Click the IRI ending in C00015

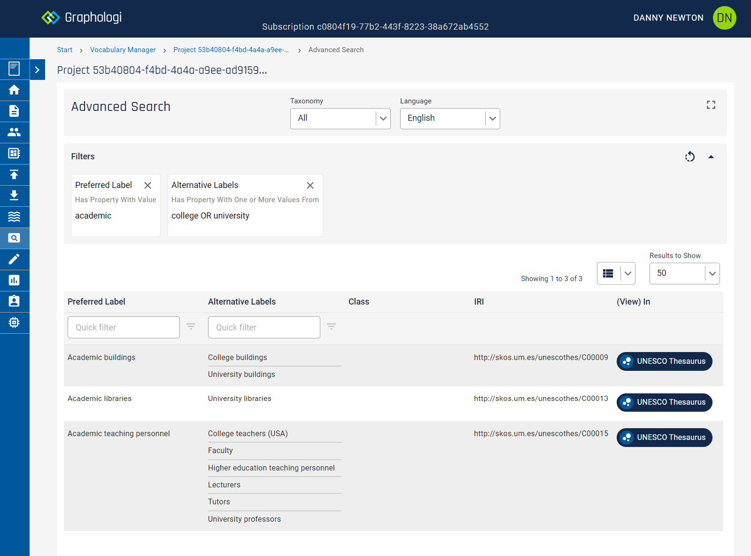[541, 434]
